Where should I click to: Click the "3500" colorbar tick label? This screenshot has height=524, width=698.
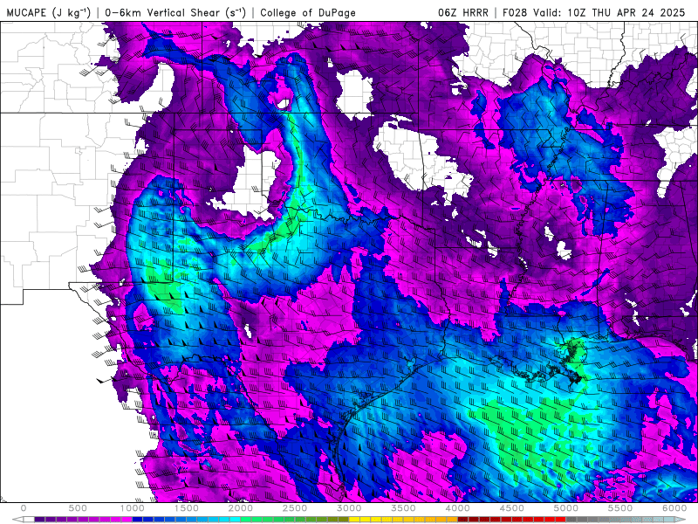(403, 508)
